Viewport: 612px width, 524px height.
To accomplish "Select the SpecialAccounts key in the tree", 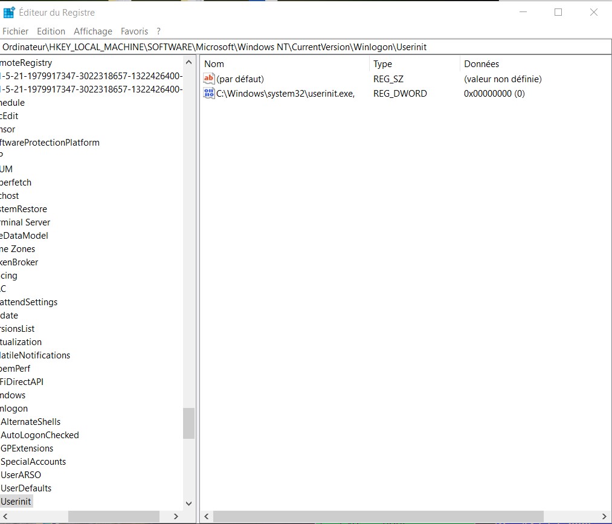I will coord(33,462).
